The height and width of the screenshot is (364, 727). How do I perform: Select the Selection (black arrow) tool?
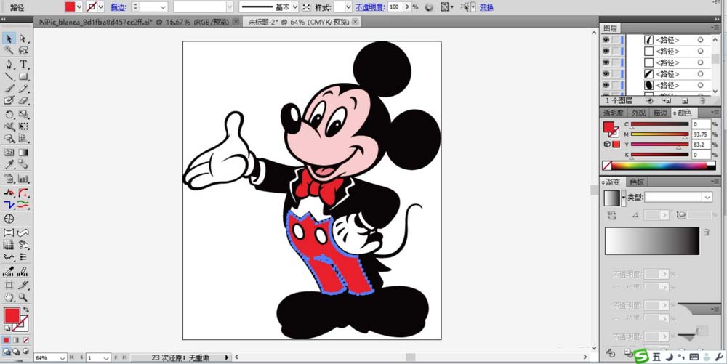[9, 39]
